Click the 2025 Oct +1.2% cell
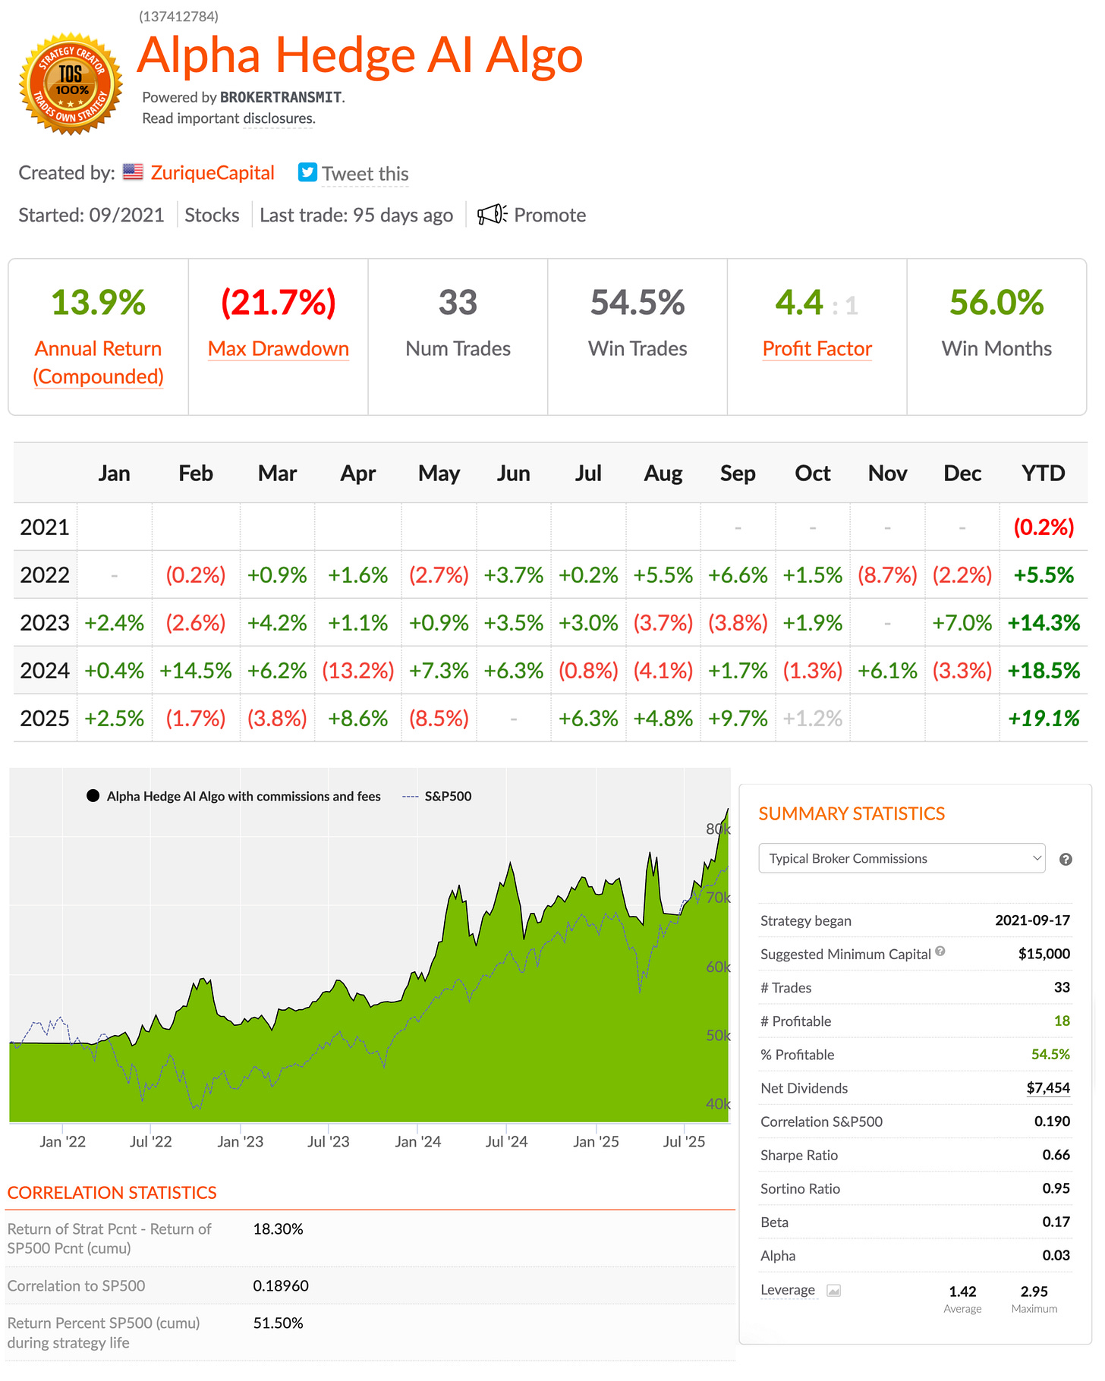Image resolution: width=1105 pixels, height=1381 pixels. (813, 719)
